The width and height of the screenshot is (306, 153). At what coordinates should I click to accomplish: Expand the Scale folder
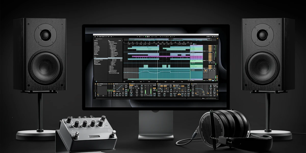pos(111,63)
